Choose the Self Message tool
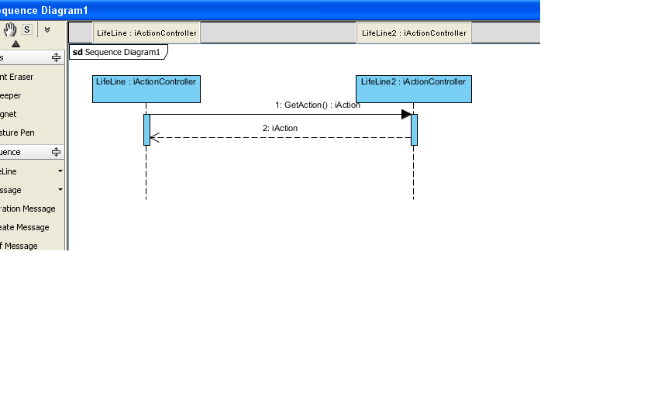 [x=19, y=246]
